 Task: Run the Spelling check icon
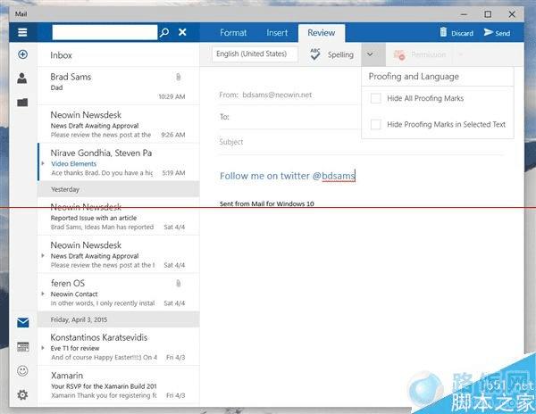(314, 54)
